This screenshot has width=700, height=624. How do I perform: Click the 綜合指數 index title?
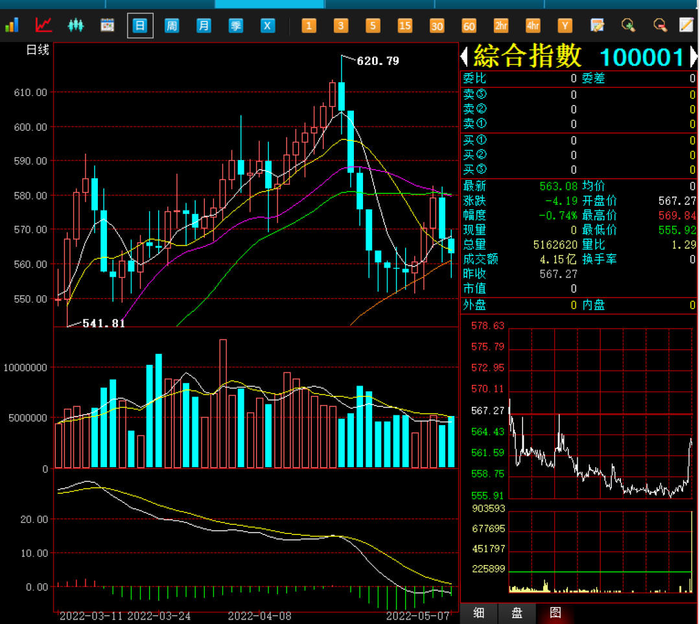(x=527, y=56)
